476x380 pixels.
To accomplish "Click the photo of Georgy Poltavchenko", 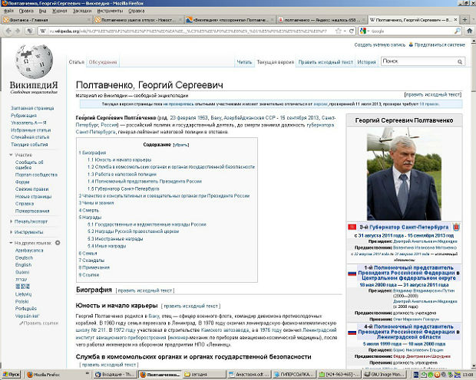I will (403, 172).
